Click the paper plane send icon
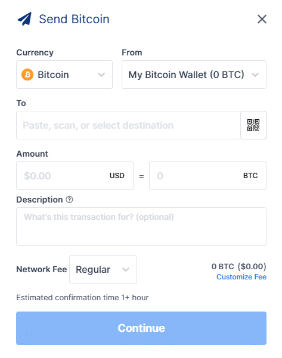The image size is (282, 358). 24,19
